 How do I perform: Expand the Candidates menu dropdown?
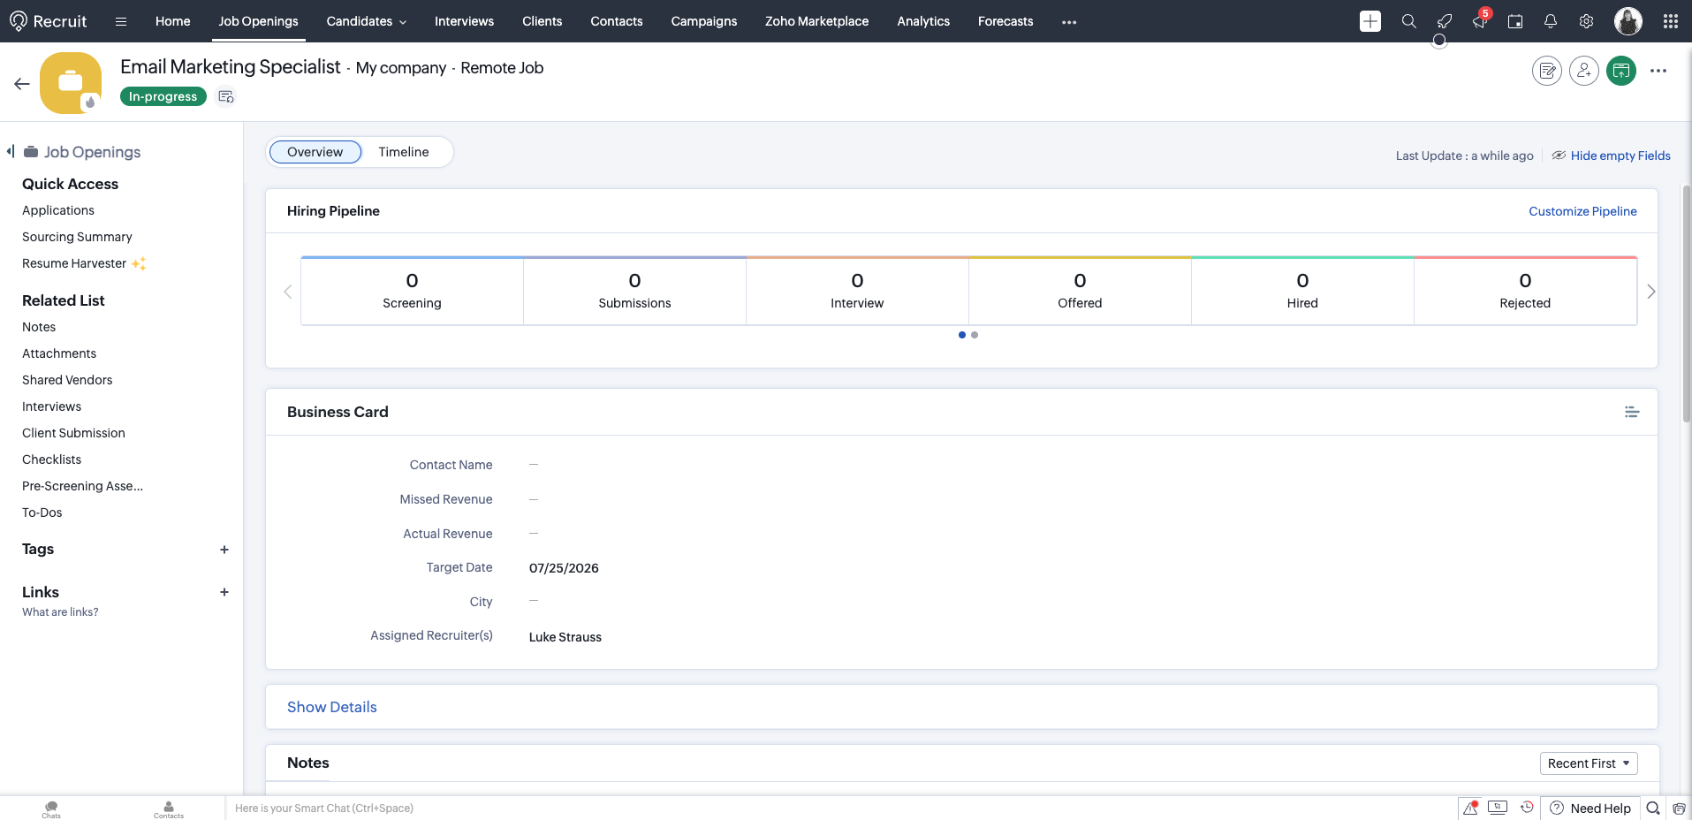pos(367,21)
